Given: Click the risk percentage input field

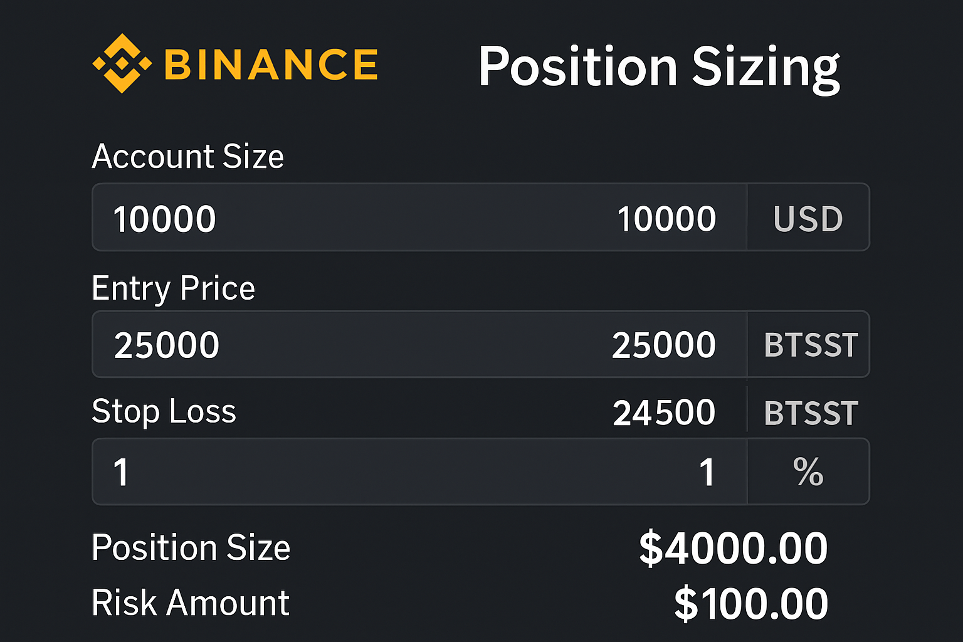Looking at the screenshot, I should point(376,471).
